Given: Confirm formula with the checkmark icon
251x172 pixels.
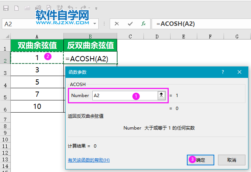Looking at the screenshot, I should point(130,24).
